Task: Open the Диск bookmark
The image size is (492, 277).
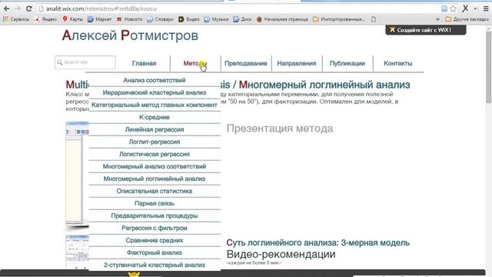Action: point(242,19)
